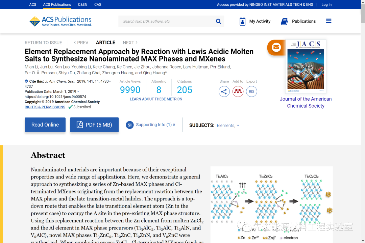Click the Share icon button
Viewport: 365px width, 243px height.
(x=224, y=91)
